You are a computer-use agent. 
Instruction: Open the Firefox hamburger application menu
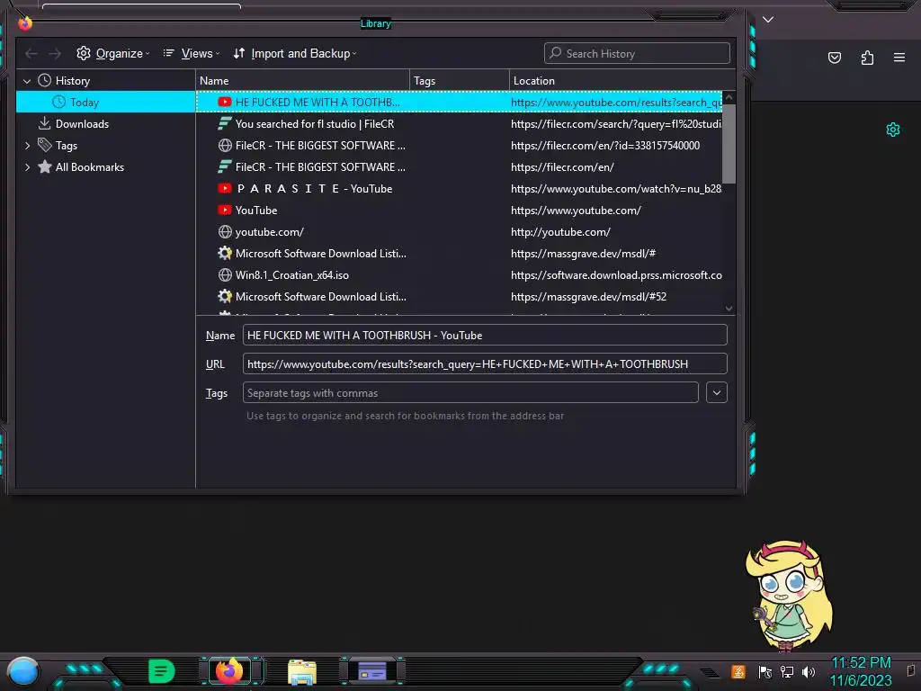(899, 58)
